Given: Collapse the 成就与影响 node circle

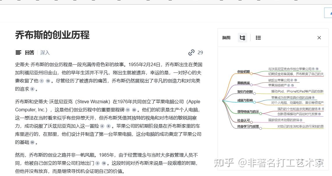Looking at the screenshot, I should click(x=254, y=102).
